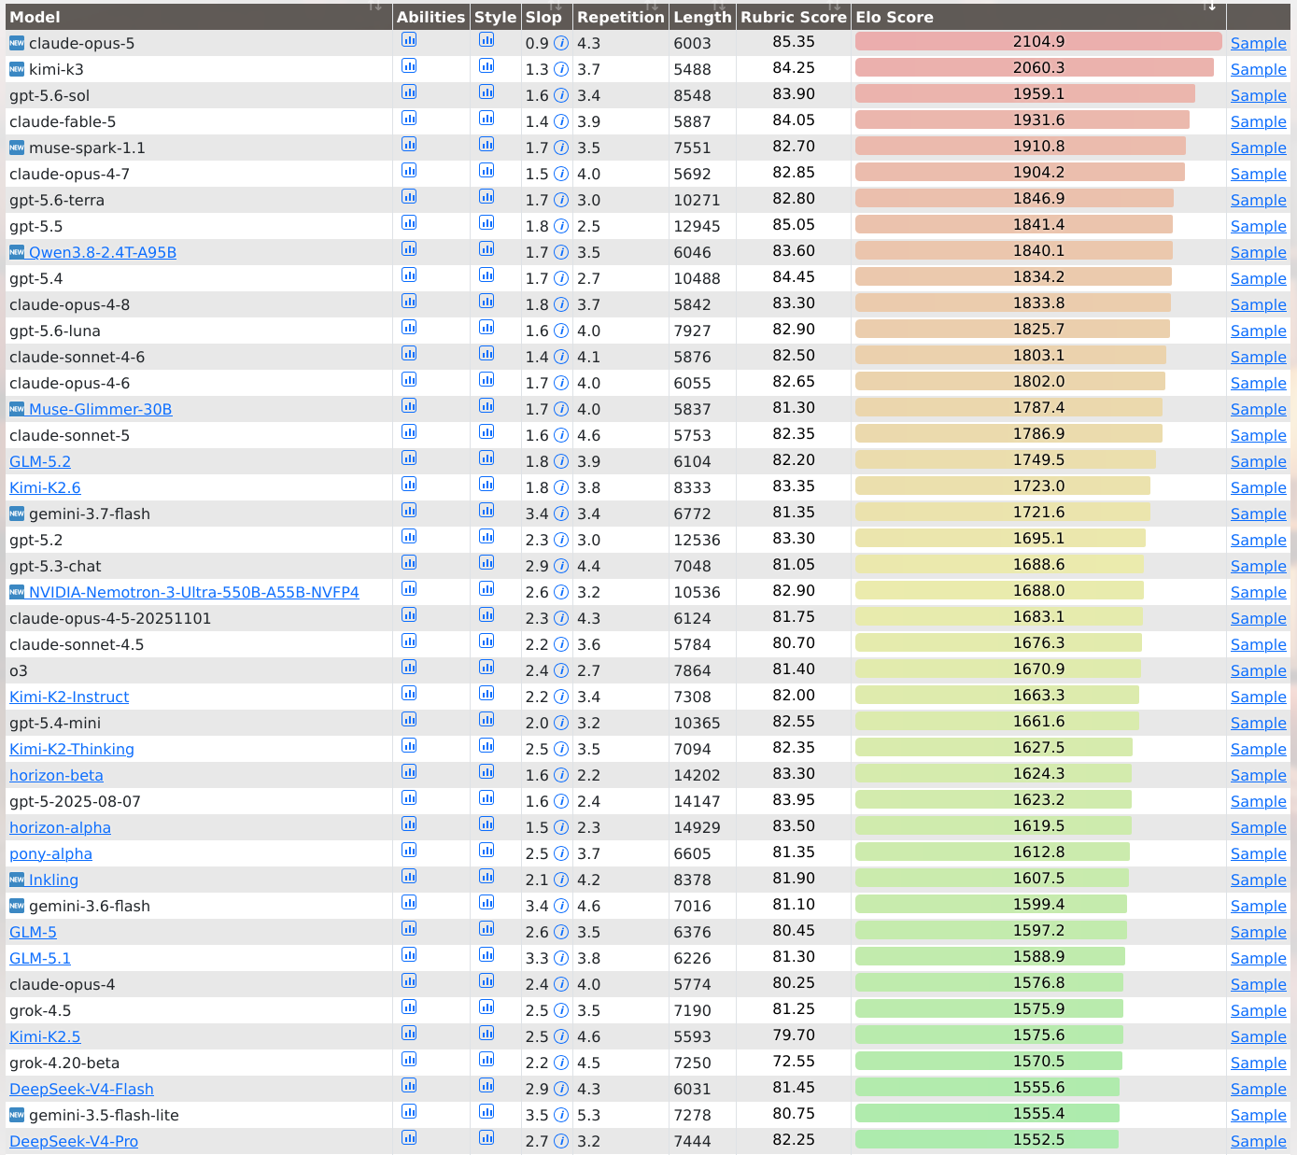Show Slop info for gpt-5.4-mini

tap(561, 723)
